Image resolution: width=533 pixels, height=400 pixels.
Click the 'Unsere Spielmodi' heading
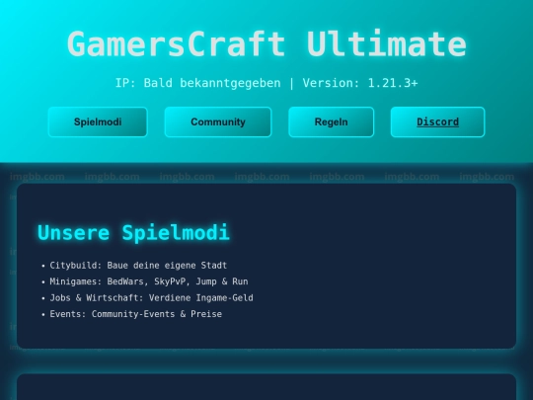click(x=133, y=233)
